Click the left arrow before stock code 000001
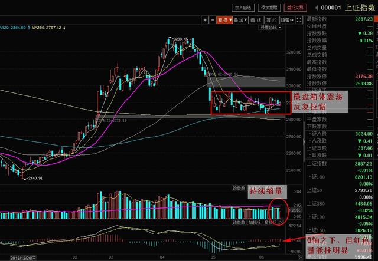This screenshot has height=261, width=378. pyautogui.click(x=317, y=8)
